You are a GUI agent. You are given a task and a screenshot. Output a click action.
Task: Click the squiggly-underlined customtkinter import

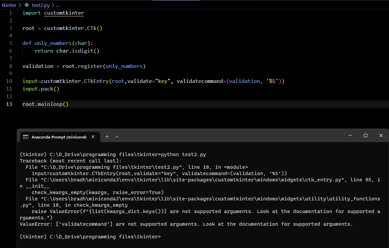coord(63,13)
